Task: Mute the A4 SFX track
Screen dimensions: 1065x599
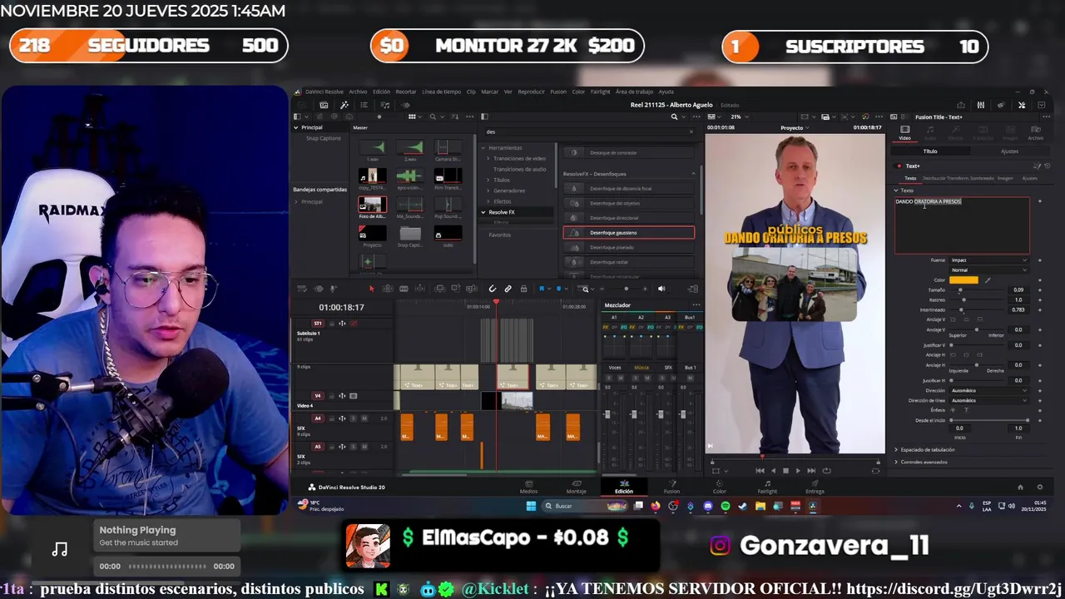Action: [364, 418]
